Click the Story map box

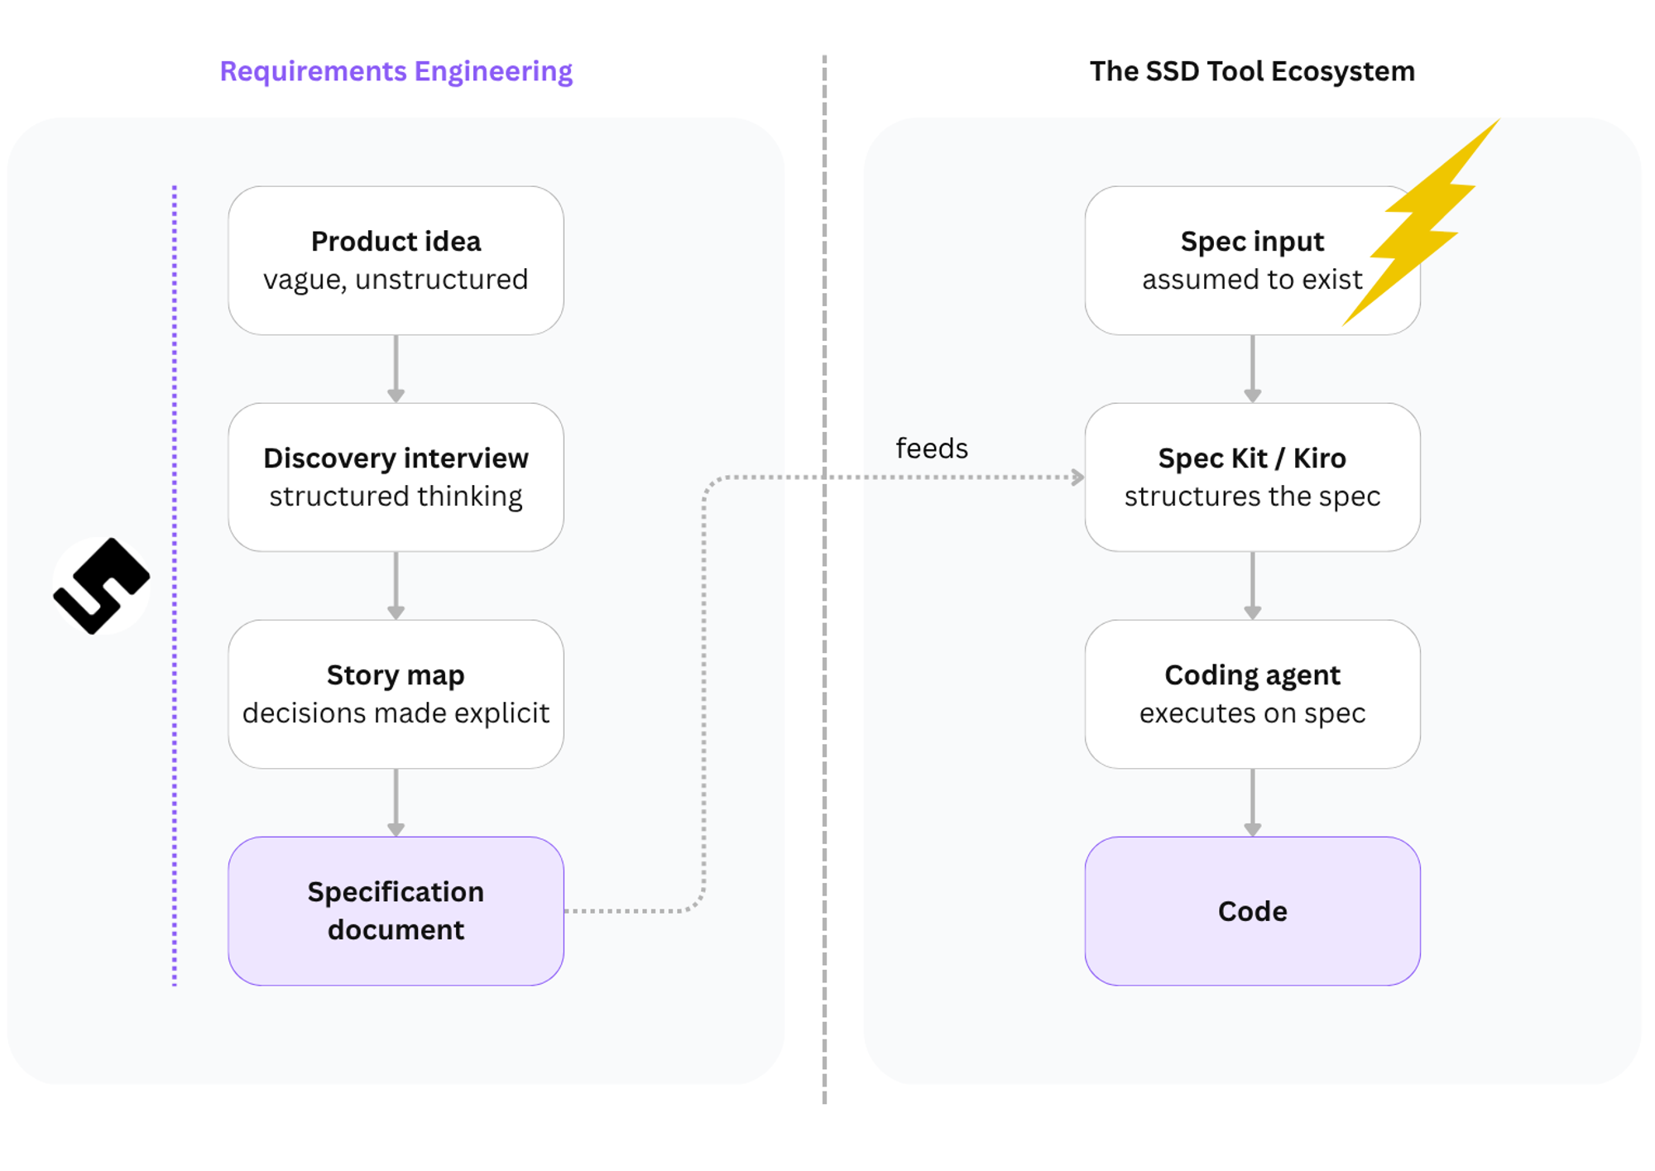(x=396, y=693)
